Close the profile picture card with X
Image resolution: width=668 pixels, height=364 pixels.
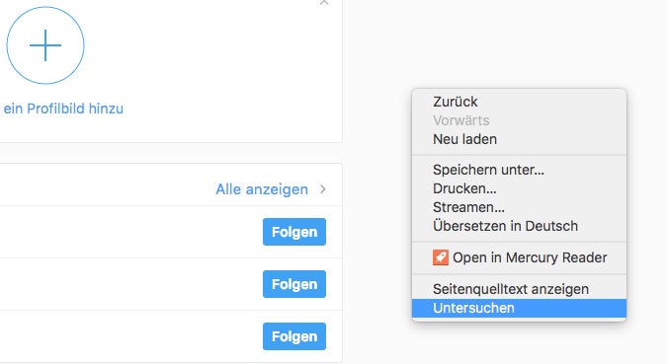(324, 2)
